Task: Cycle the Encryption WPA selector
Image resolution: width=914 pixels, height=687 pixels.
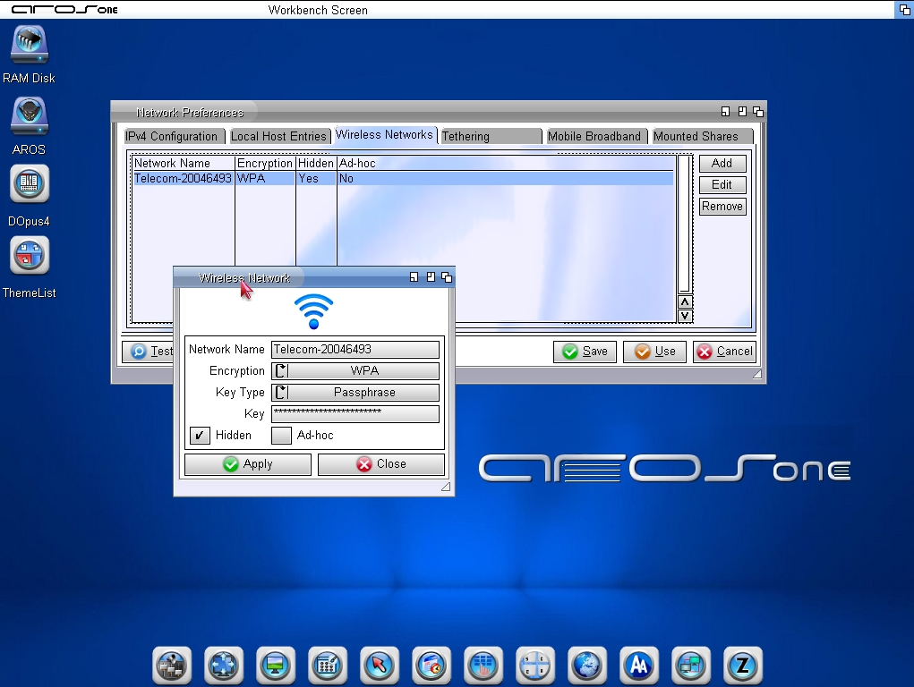Action: [355, 370]
